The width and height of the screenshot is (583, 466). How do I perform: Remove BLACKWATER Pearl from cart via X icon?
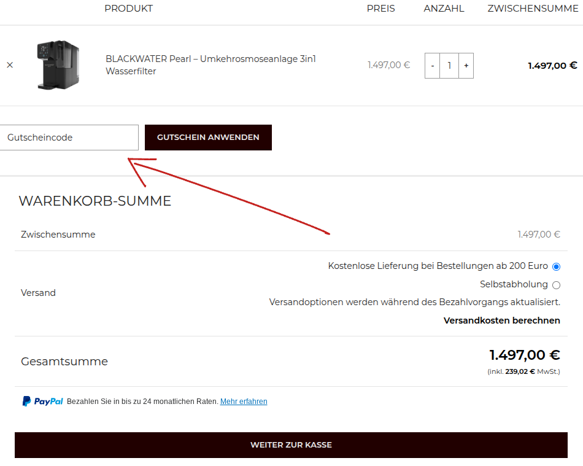click(10, 65)
